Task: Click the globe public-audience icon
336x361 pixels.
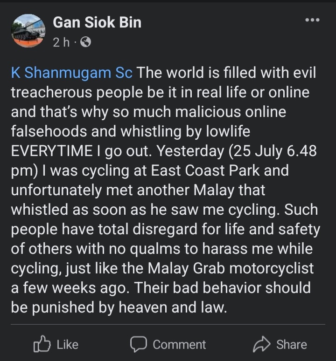Action: 85,42
